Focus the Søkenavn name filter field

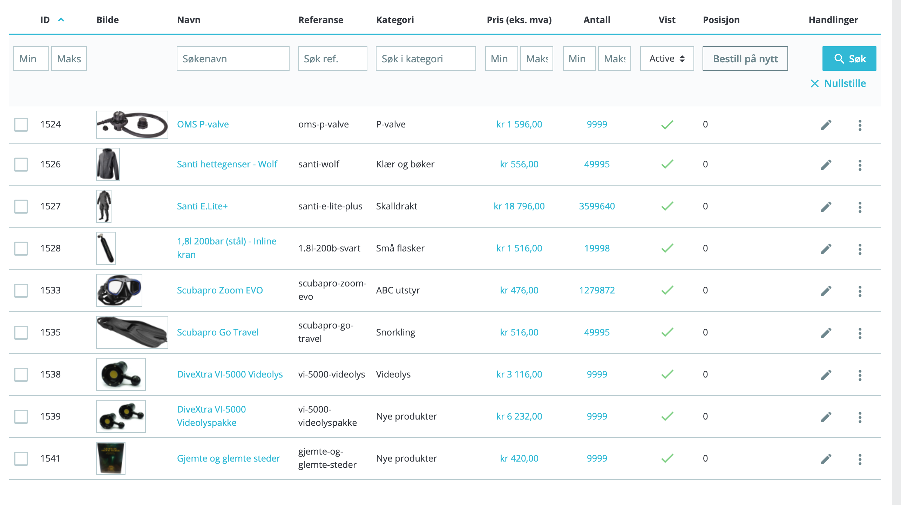click(x=233, y=58)
